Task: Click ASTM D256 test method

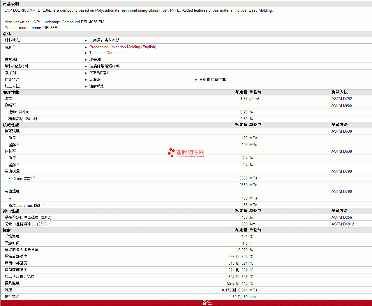Action: pos(341,218)
